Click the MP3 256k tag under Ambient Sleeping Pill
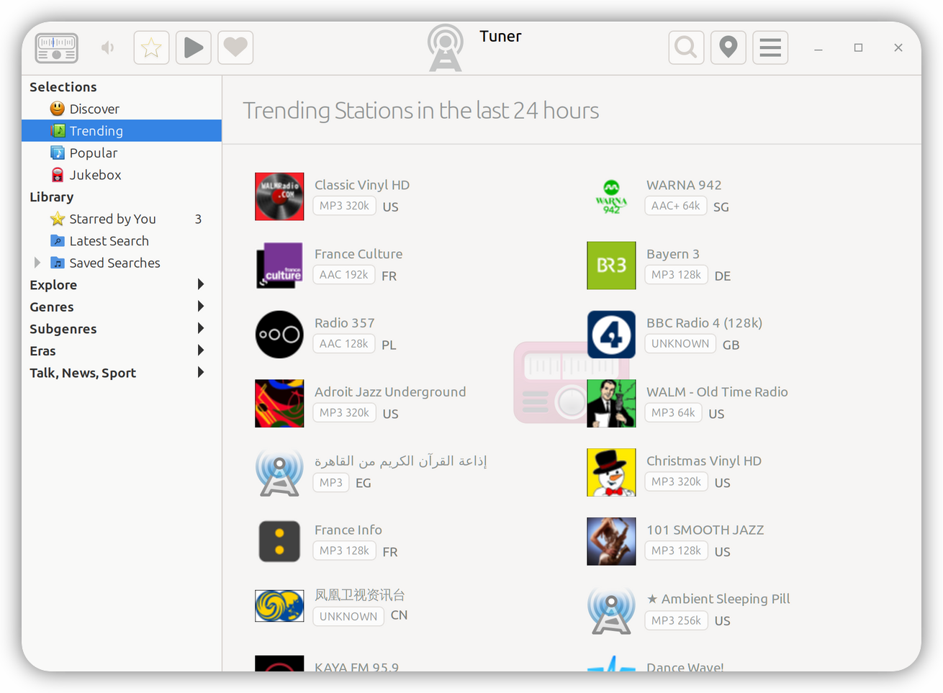This screenshot has height=693, width=943. pos(676,620)
